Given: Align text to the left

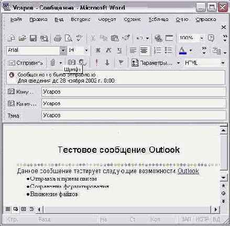Looking at the screenshot, I should 133,50.
